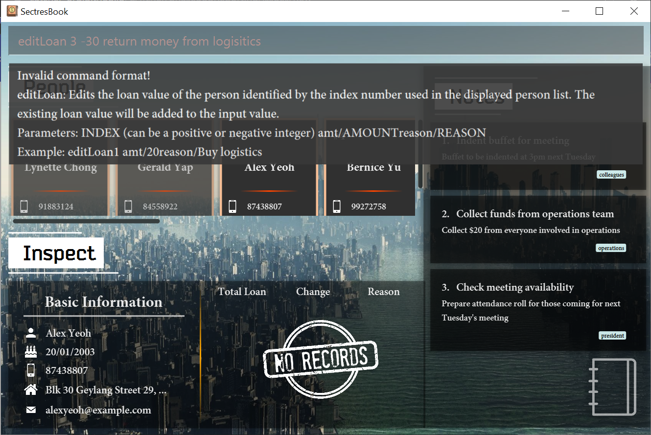Click the Reason column header
This screenshot has width=651, height=435.
coord(384,292)
